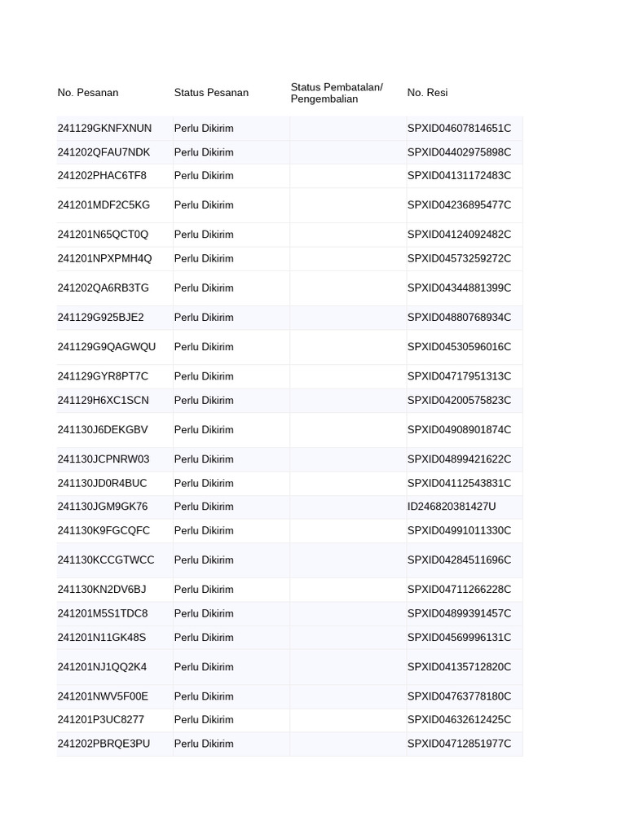
Task: Select order number 241130J6DEKGBV
Action: coord(103,430)
